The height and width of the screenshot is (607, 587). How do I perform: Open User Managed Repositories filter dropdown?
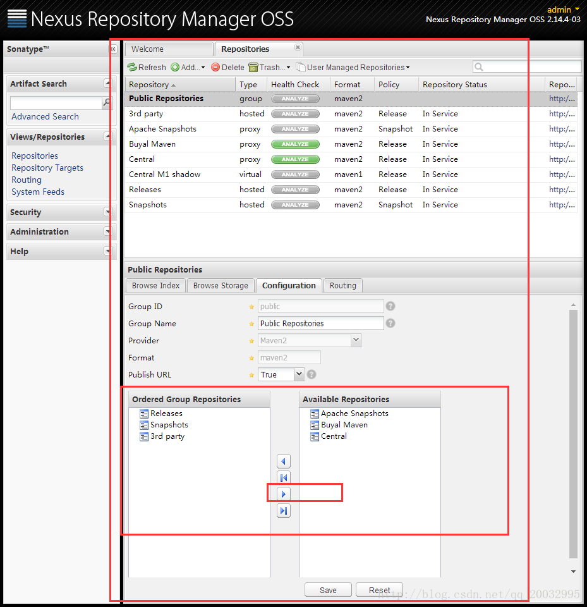coord(353,68)
